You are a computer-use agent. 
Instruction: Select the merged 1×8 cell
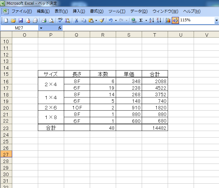click(51, 117)
